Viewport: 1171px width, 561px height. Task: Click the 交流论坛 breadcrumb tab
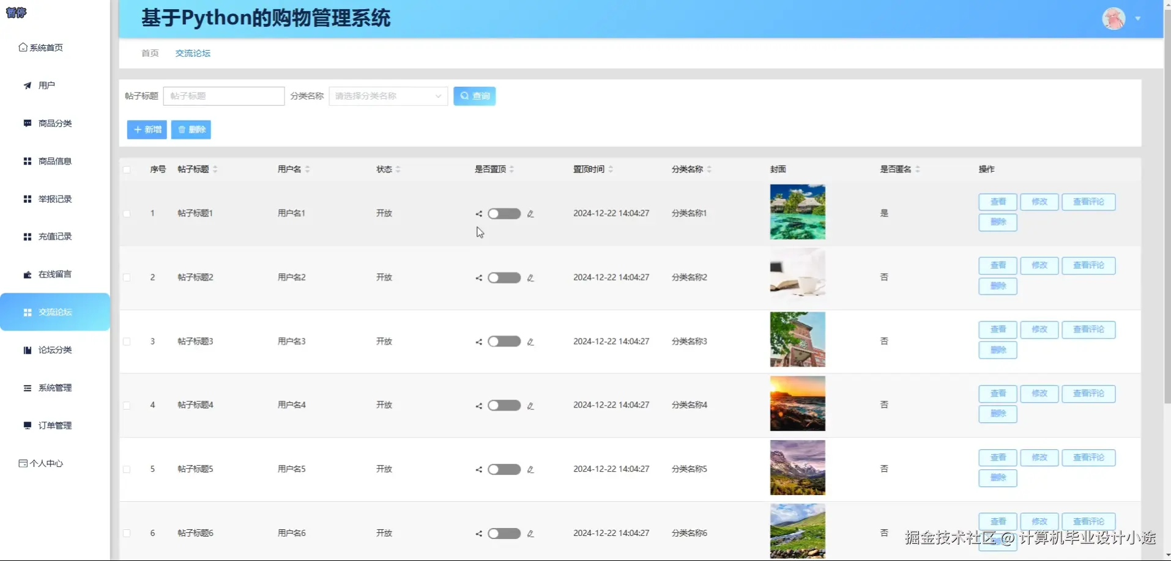(193, 54)
